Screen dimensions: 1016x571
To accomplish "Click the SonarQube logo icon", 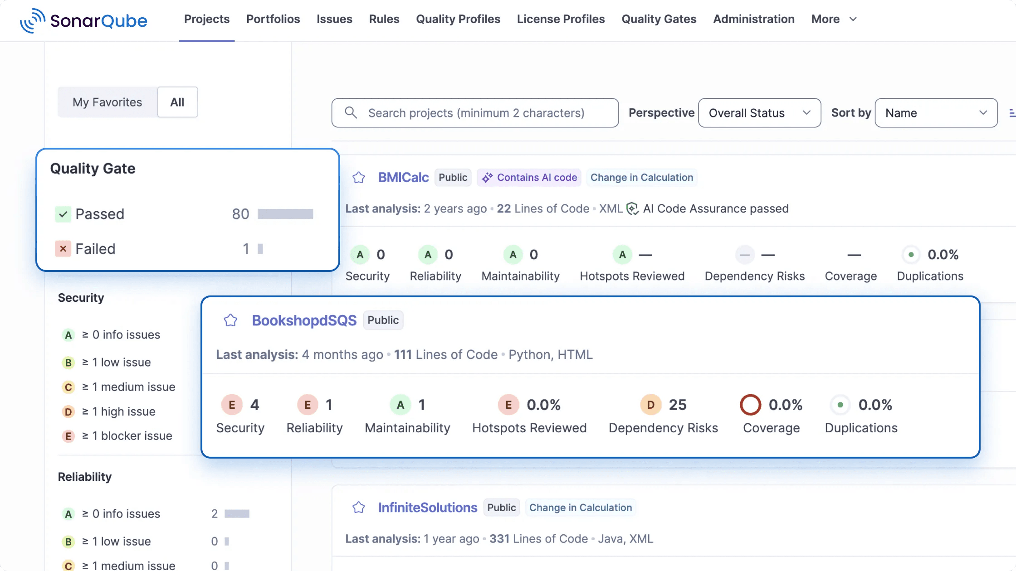I will [x=32, y=20].
